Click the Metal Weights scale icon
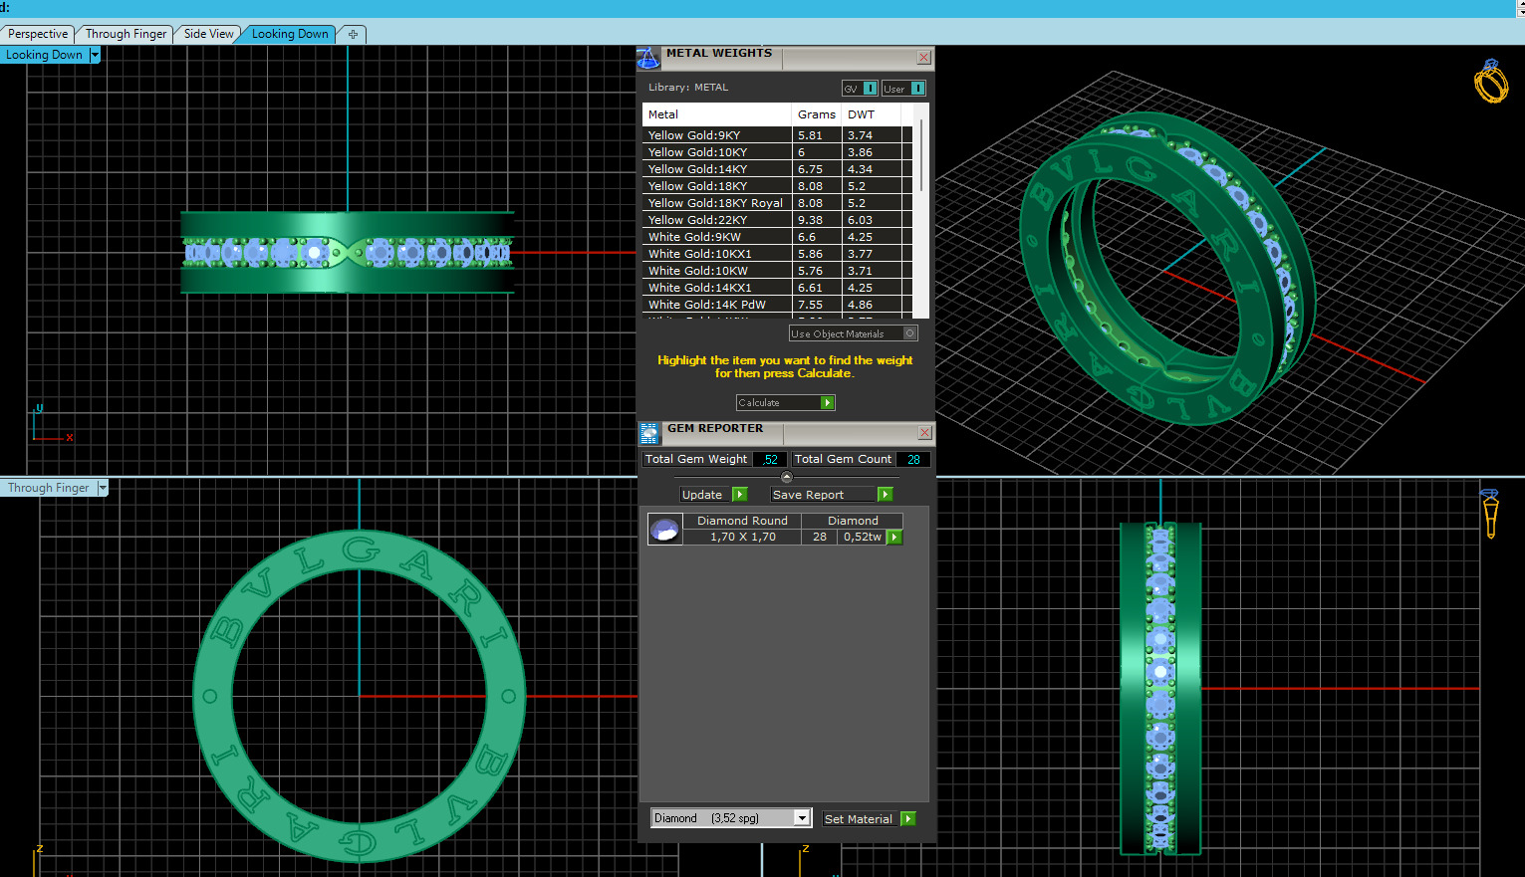1525x877 pixels. click(x=648, y=59)
